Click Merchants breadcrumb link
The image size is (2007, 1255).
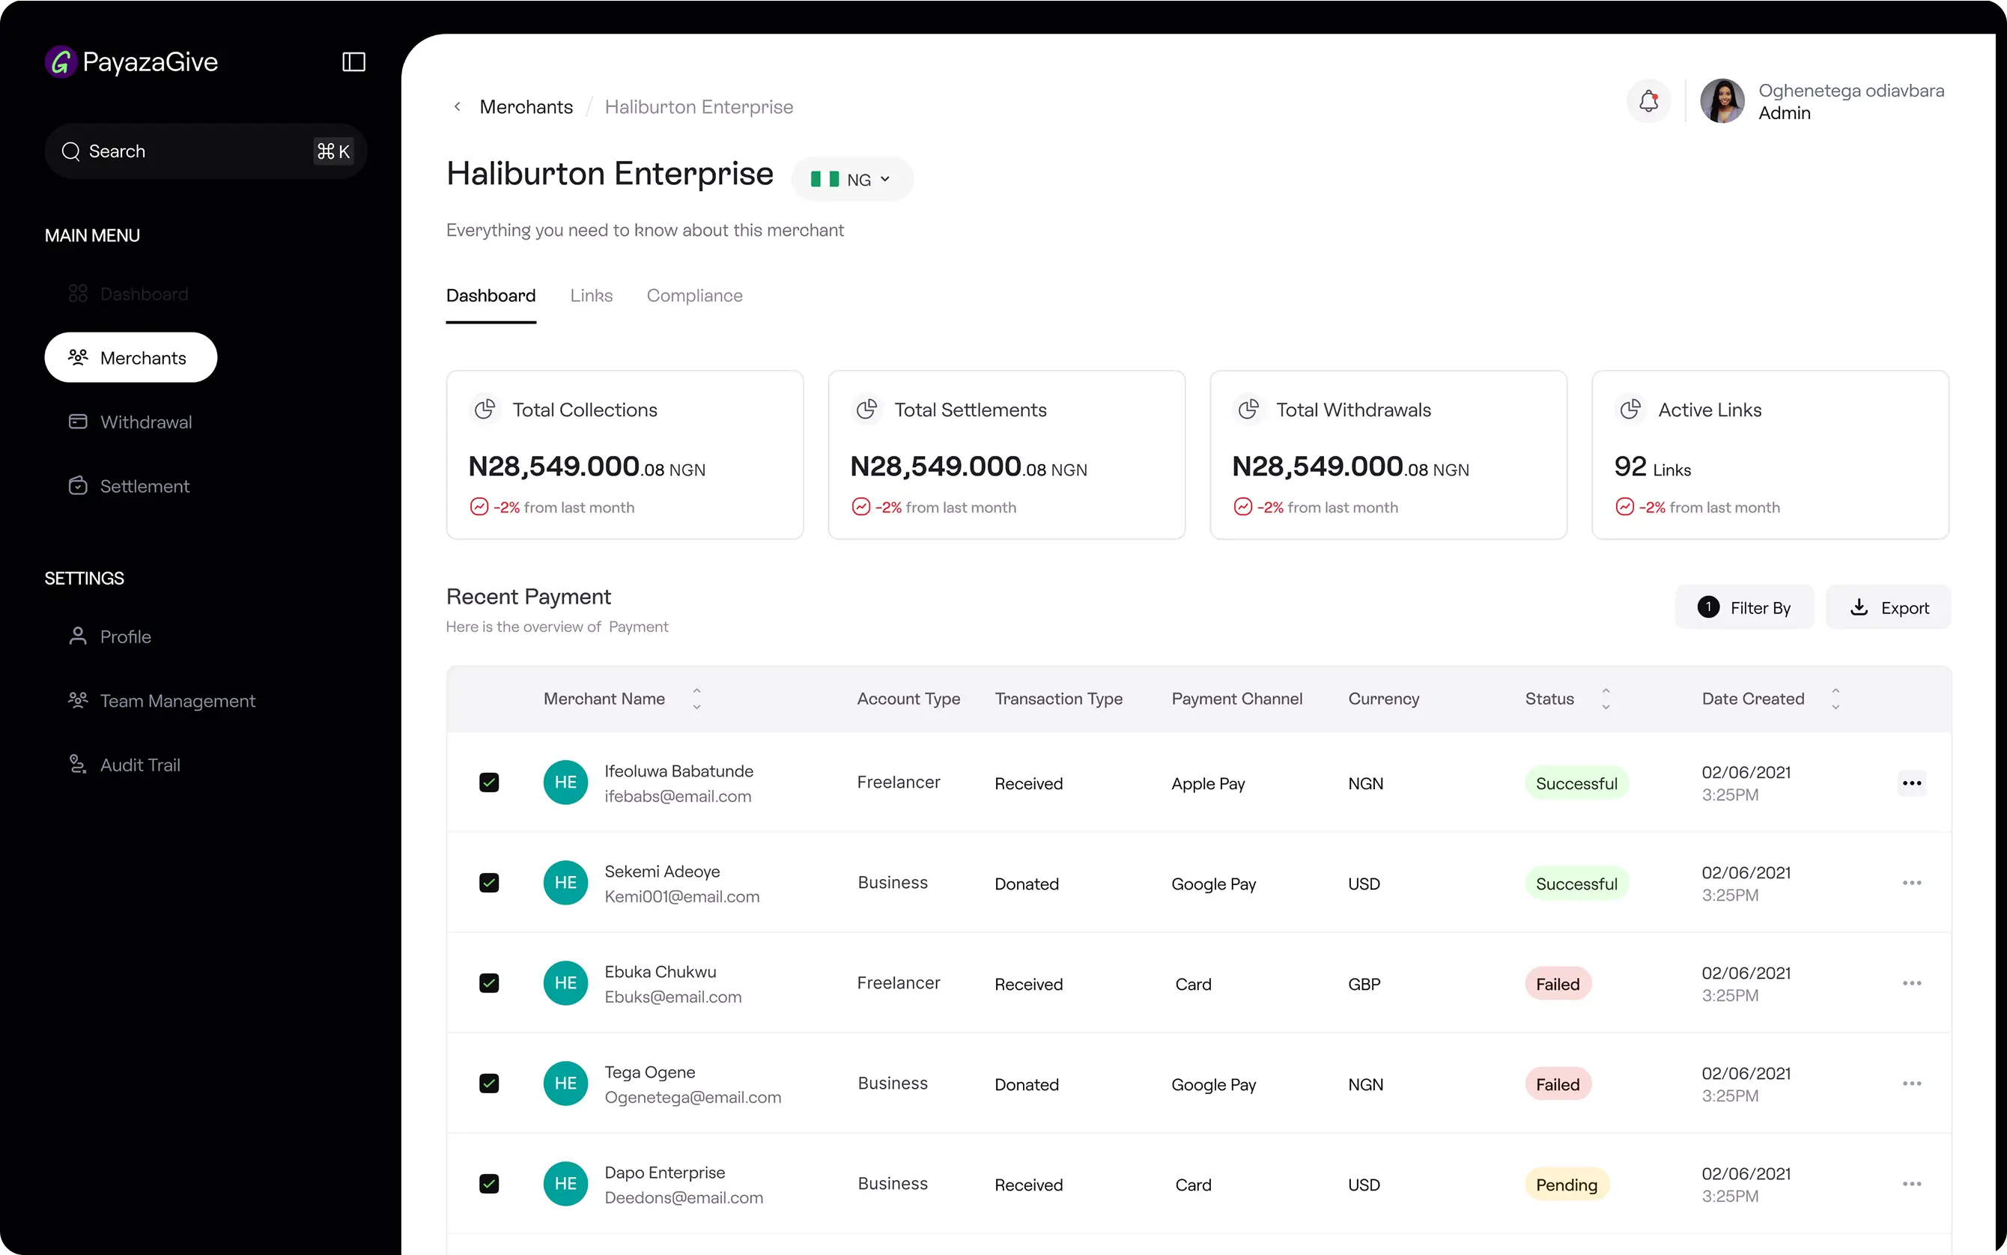(526, 107)
